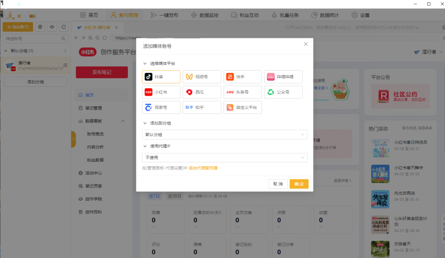Image resolution: width=445 pixels, height=258 pixels.
Task: Open the 不使用 proxy dropdown
Action: pos(225,157)
